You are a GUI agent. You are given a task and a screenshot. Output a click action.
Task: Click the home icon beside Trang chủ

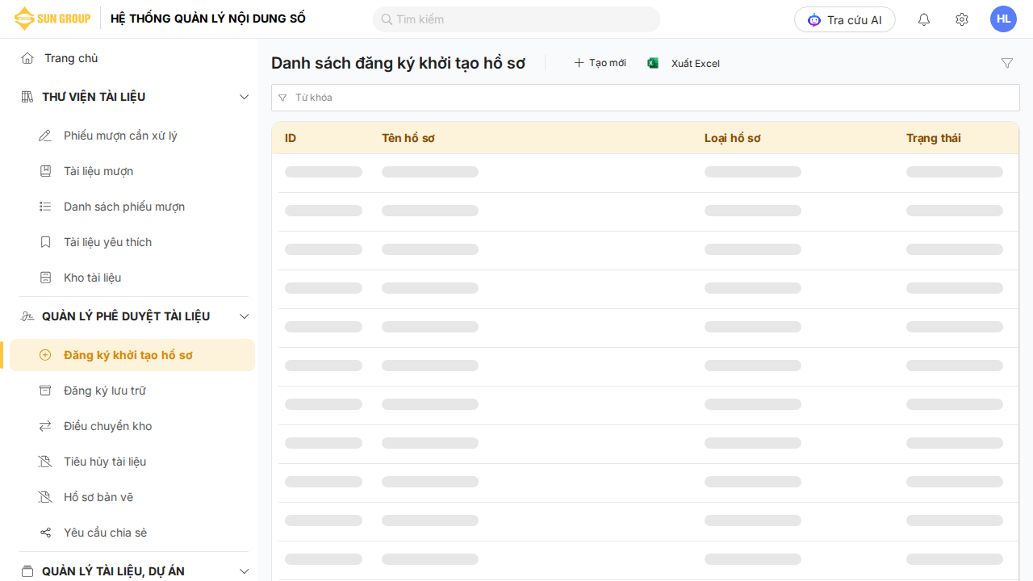pyautogui.click(x=27, y=58)
